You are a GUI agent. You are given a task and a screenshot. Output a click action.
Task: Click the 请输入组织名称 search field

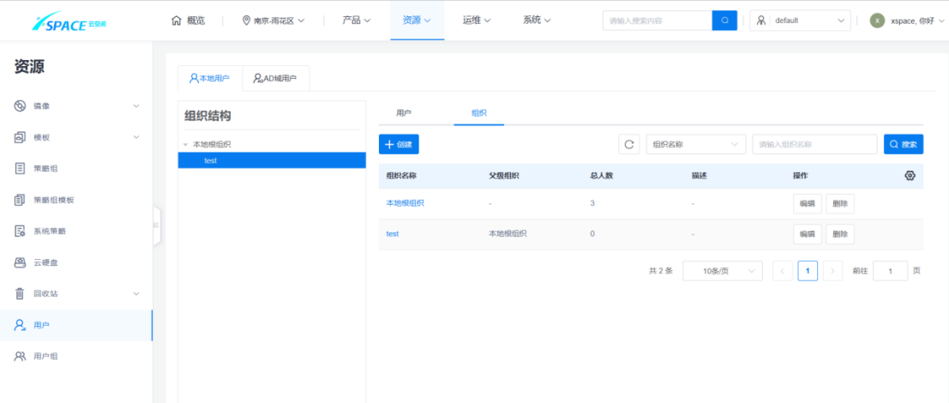(x=814, y=144)
